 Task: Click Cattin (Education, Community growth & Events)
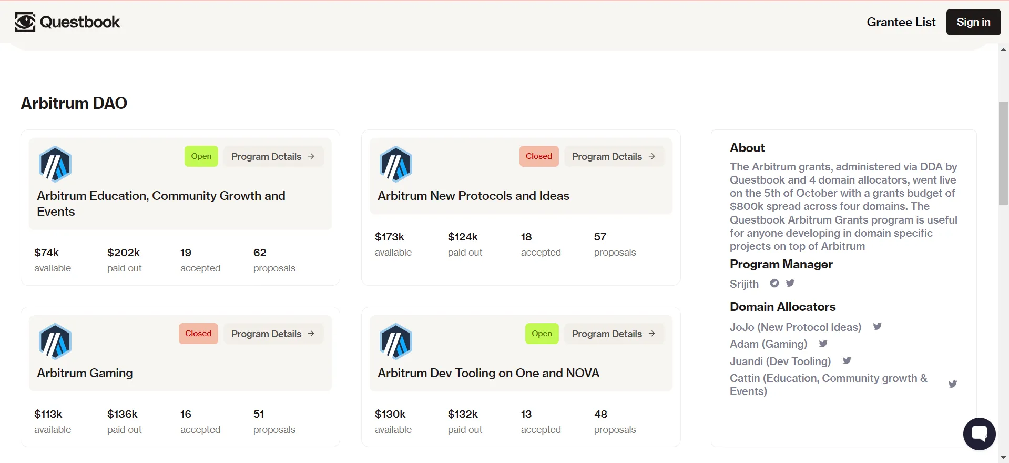click(x=829, y=385)
